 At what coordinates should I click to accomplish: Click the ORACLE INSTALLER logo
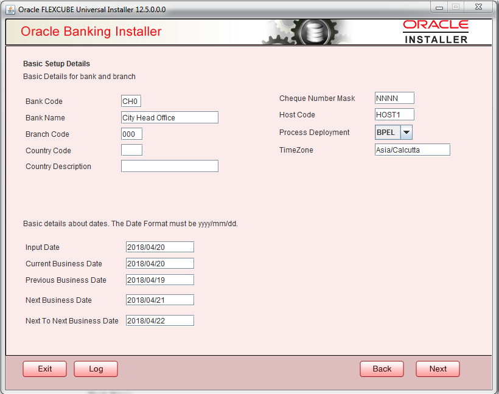tap(436, 31)
